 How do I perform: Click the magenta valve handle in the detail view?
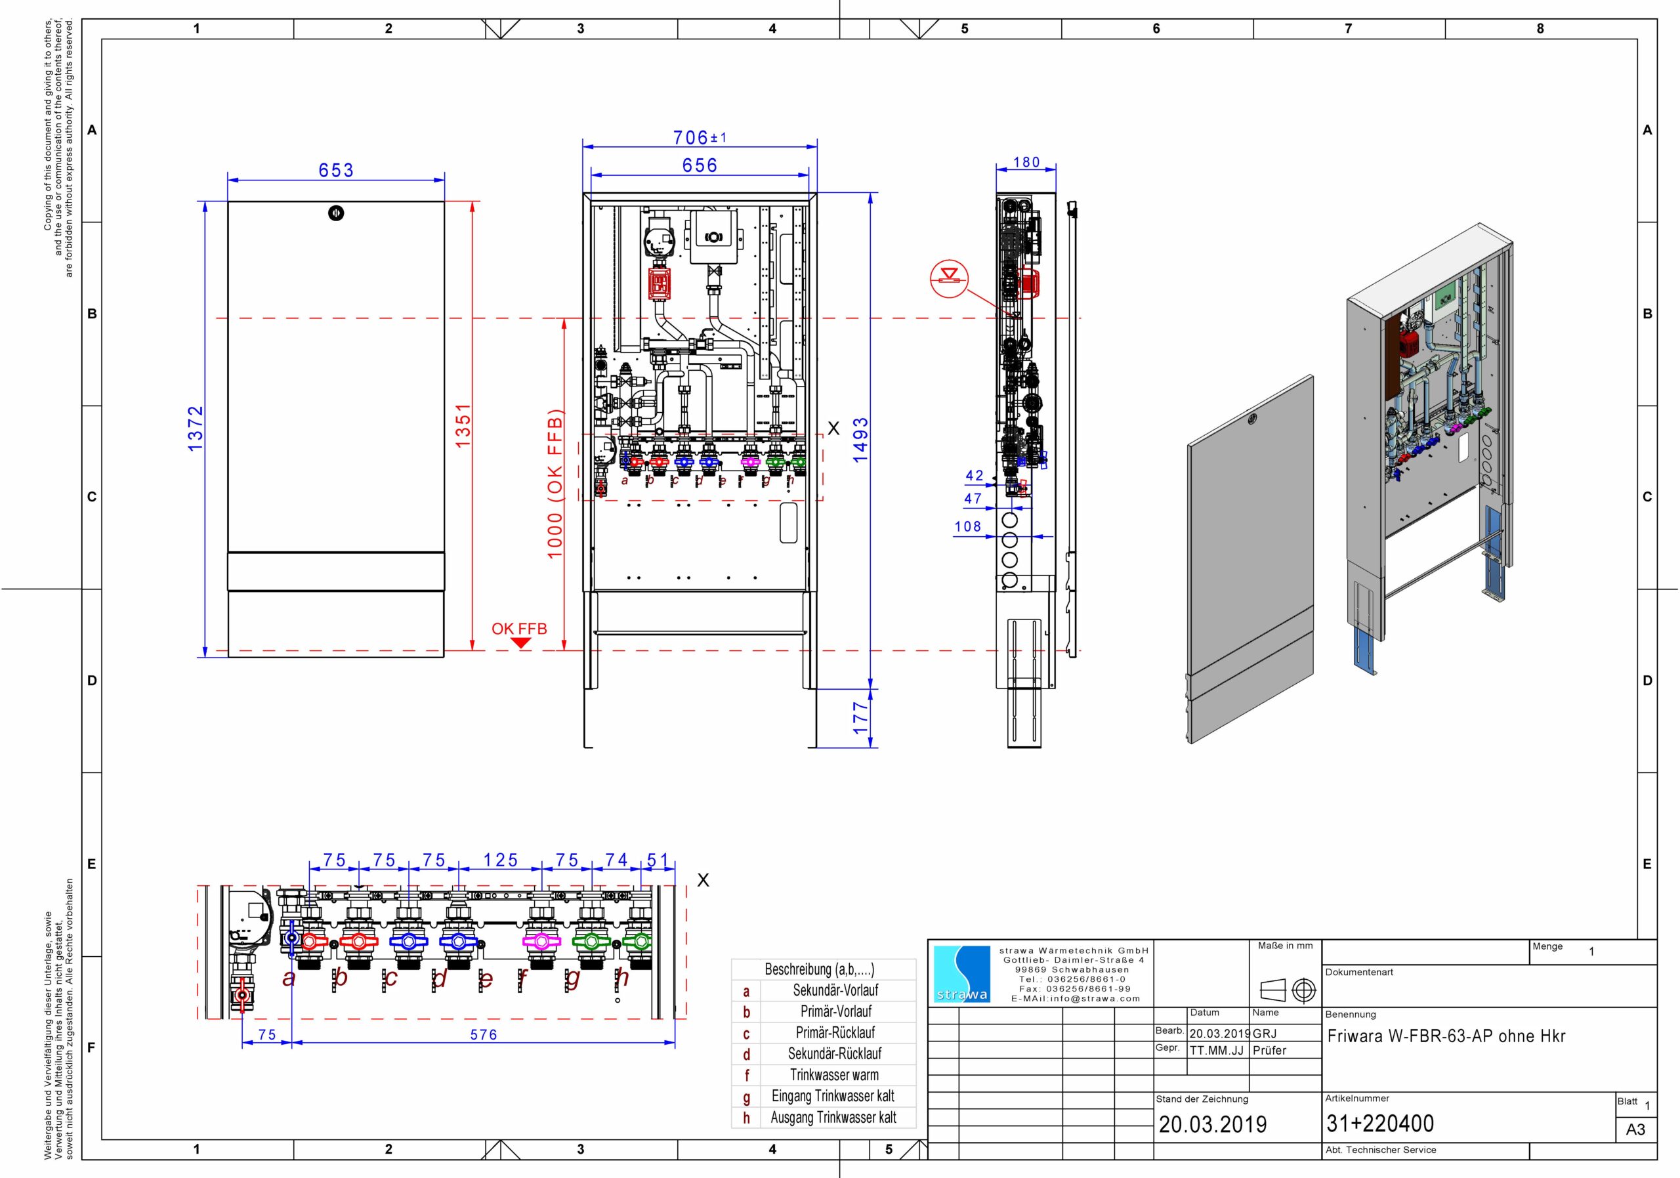pos(541,941)
